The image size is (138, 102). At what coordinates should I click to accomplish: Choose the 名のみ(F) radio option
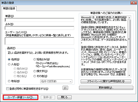15,72
